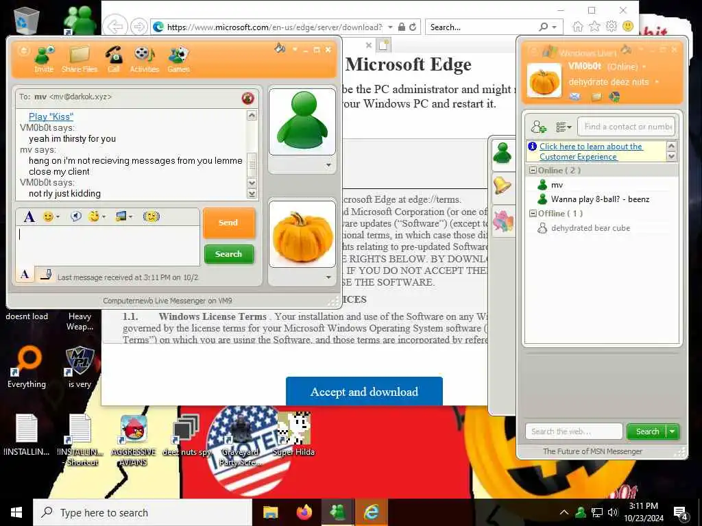Open the mail envelope icon in Messenger
This screenshot has height=526, width=702.
click(x=575, y=96)
